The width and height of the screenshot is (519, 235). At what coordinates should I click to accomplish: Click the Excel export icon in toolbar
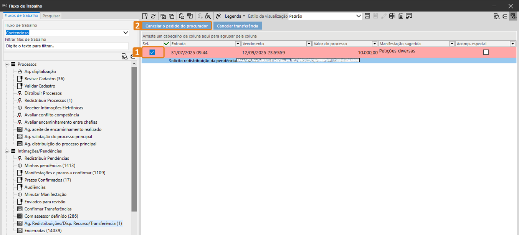click(392, 16)
